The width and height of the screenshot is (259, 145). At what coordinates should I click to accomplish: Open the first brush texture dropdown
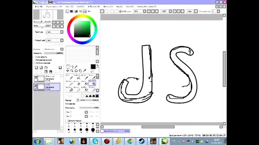tap(86, 112)
